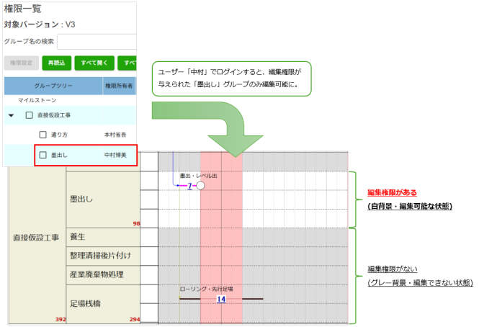Viewport: 479px width, 327px height.
Task: Collapse the 直接仮設工事 tree node arrow
Action: pos(12,115)
